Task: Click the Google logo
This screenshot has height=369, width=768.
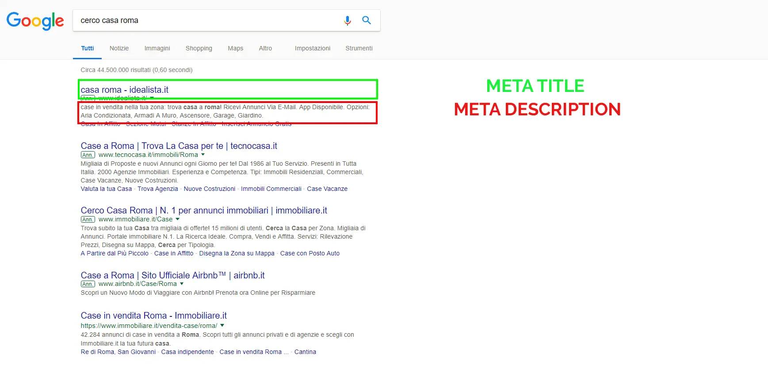Action: pos(35,21)
